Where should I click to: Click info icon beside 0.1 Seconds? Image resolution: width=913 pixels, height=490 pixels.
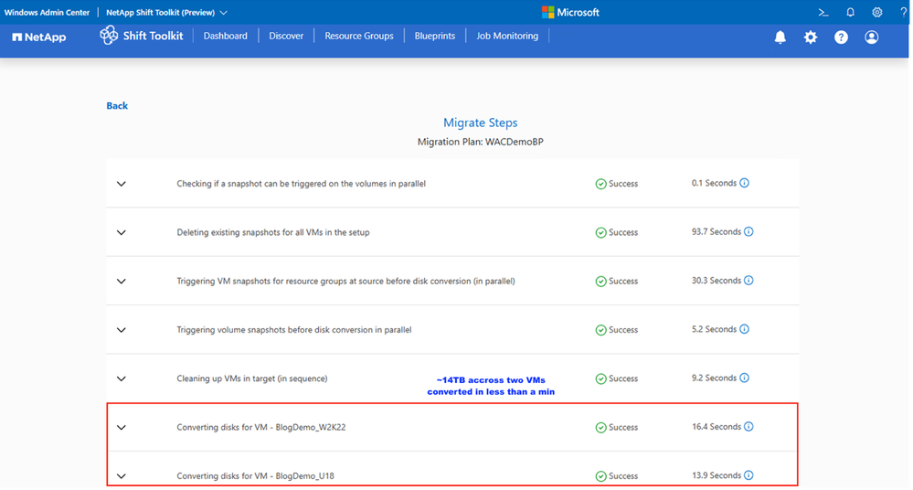click(744, 184)
